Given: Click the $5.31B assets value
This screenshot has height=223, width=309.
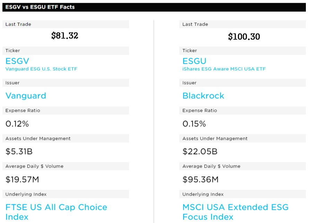Looking at the screenshot, I should click(19, 151).
